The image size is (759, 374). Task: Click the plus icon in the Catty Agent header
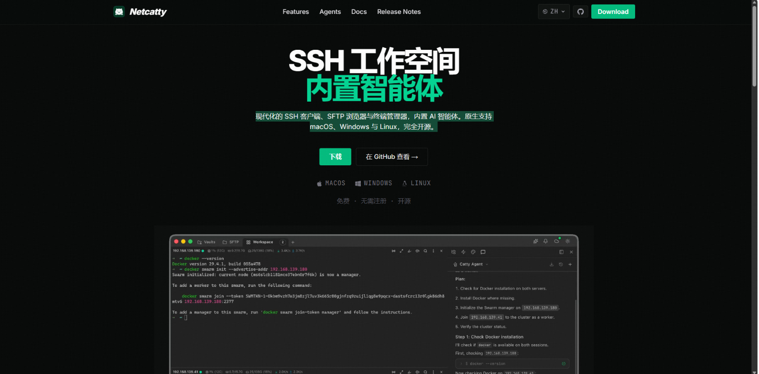(570, 264)
